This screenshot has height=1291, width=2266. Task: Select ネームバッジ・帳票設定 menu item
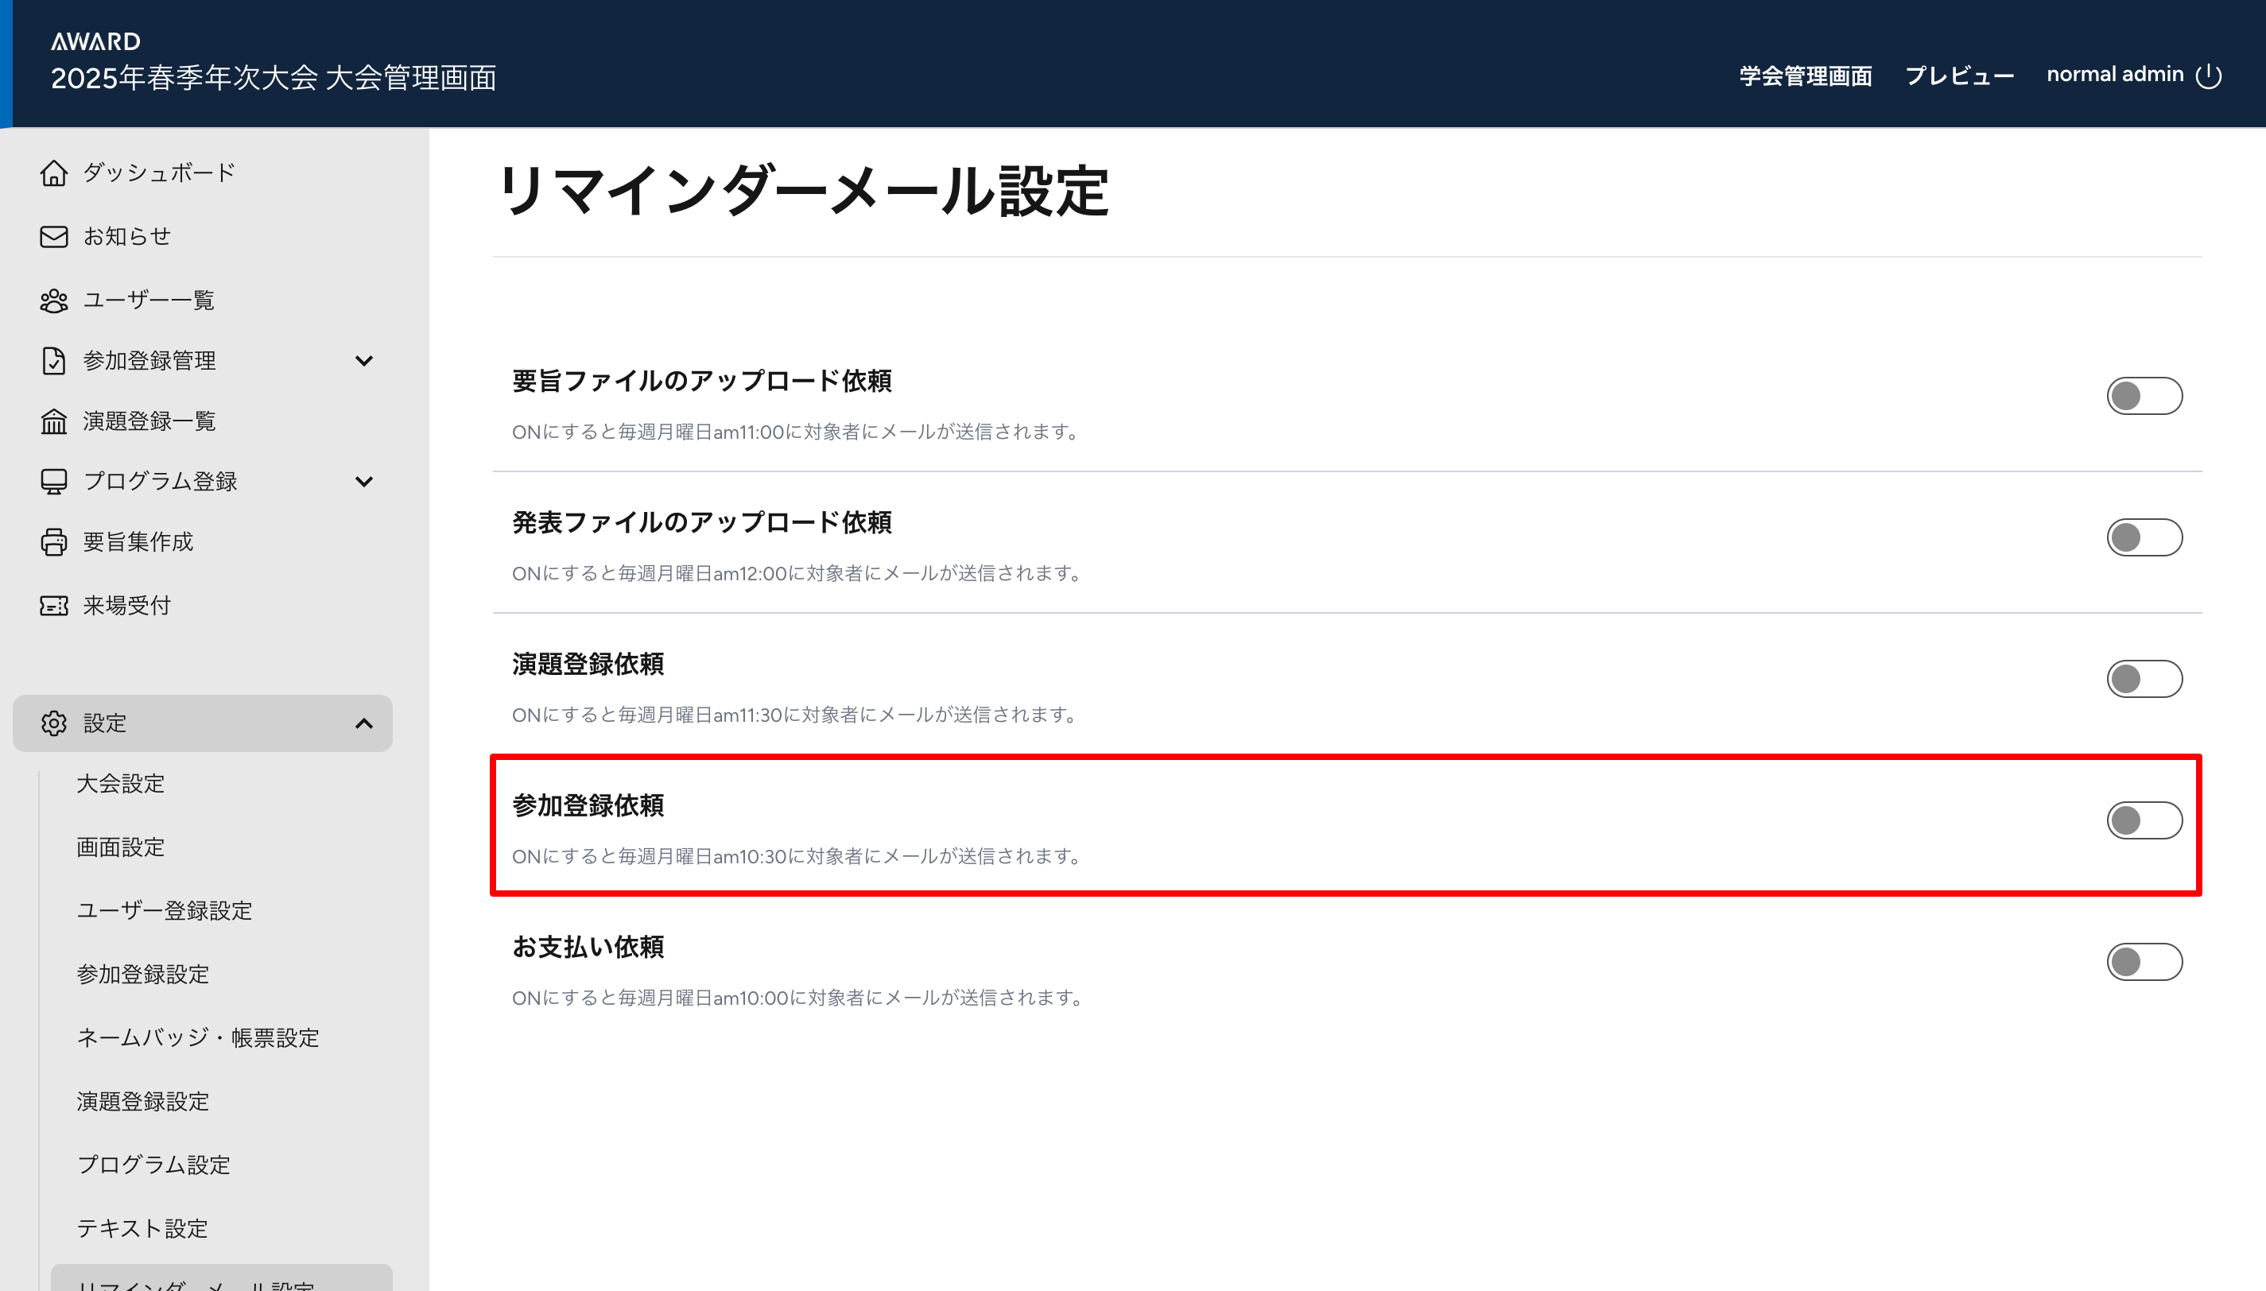198,1037
